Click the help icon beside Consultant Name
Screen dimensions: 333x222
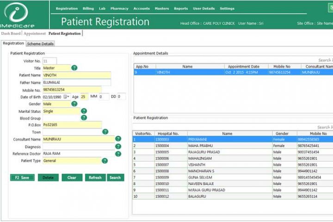pyautogui.click(x=118, y=139)
